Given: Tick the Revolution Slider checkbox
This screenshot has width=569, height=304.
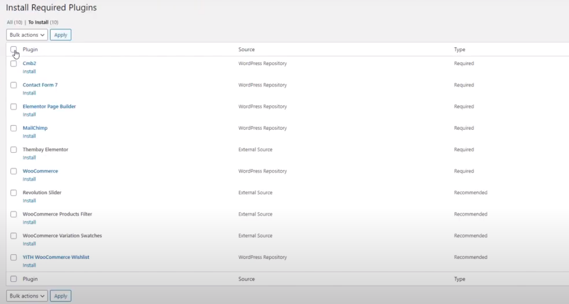Looking at the screenshot, I should (13, 193).
